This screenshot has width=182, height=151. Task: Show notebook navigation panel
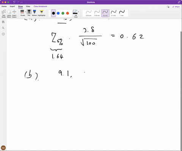click(x=3, y=22)
